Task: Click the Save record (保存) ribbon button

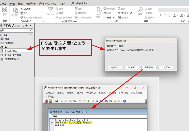Action: coord(107,13)
